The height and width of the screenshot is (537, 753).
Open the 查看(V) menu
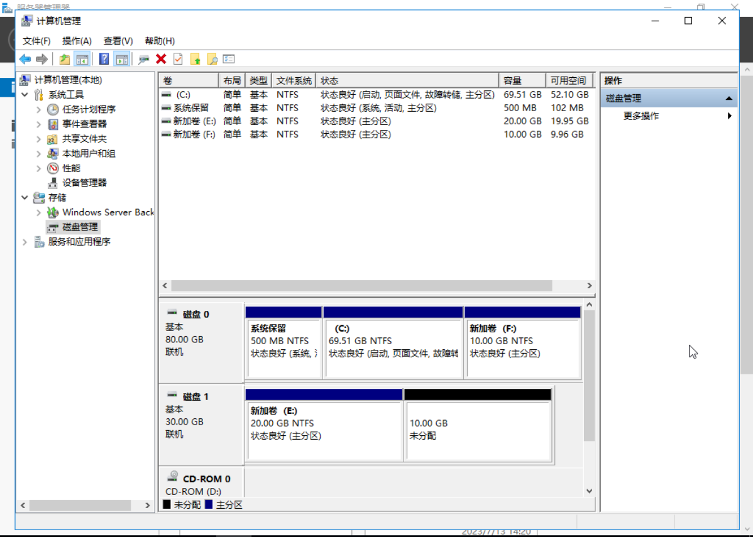point(118,41)
